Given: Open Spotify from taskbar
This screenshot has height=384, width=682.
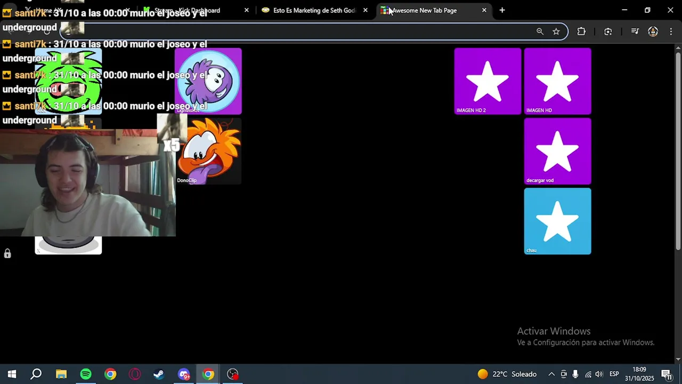Looking at the screenshot, I should [x=86, y=374].
